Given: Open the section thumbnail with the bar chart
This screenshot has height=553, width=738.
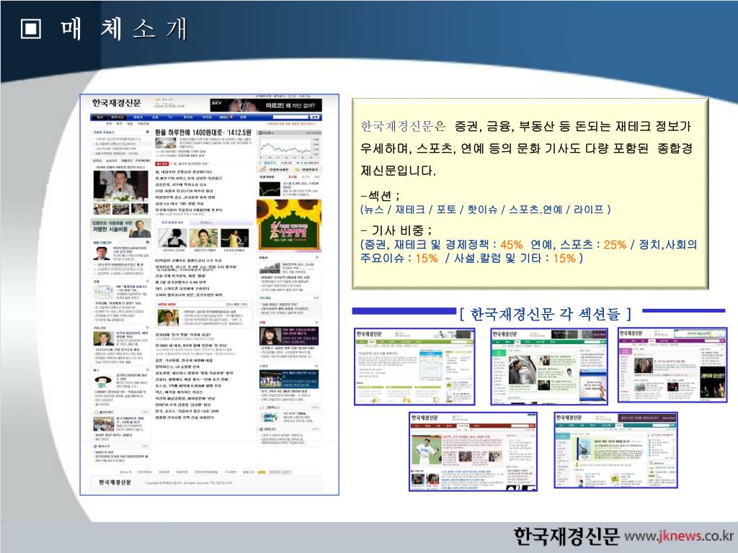Looking at the screenshot, I should click(414, 367).
